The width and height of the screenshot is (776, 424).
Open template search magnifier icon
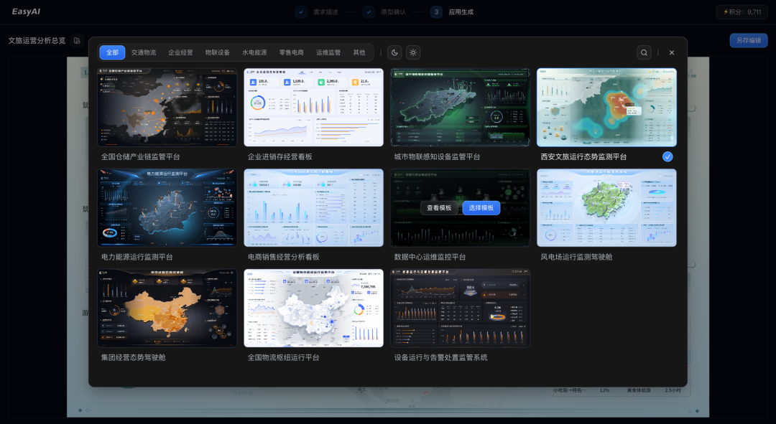coord(644,52)
